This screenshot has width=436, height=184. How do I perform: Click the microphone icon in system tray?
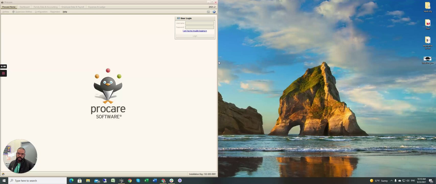coord(395,181)
